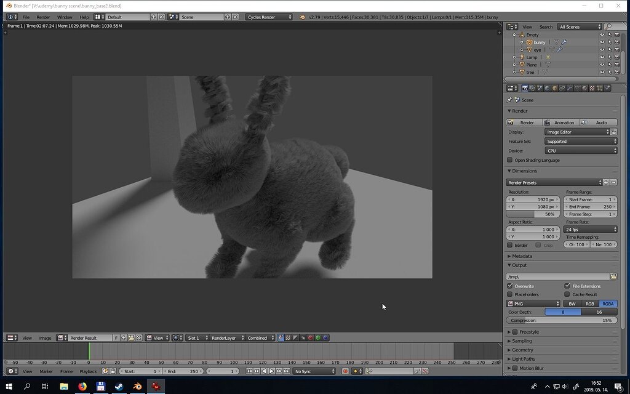Click the Compression slider

point(561,321)
